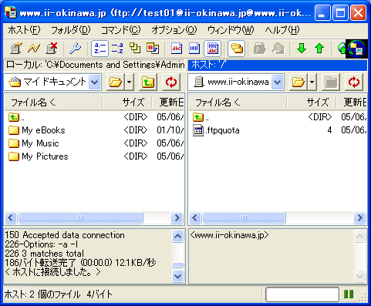Click the green upload arrow
This screenshot has height=306, width=371.
(319, 49)
